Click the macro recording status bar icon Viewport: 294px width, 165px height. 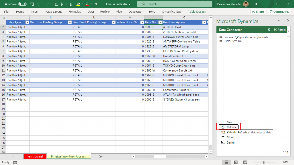tap(15, 162)
